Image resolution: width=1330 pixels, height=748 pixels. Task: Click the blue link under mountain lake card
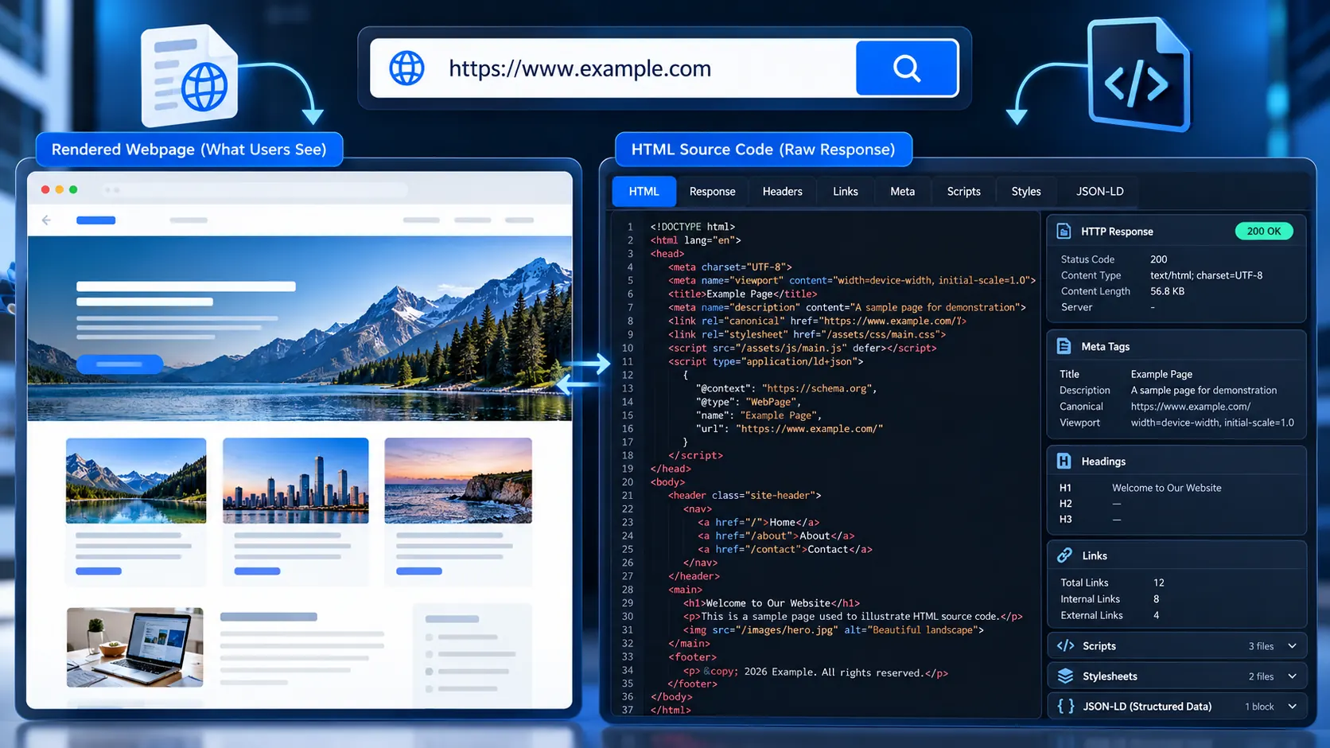click(99, 571)
